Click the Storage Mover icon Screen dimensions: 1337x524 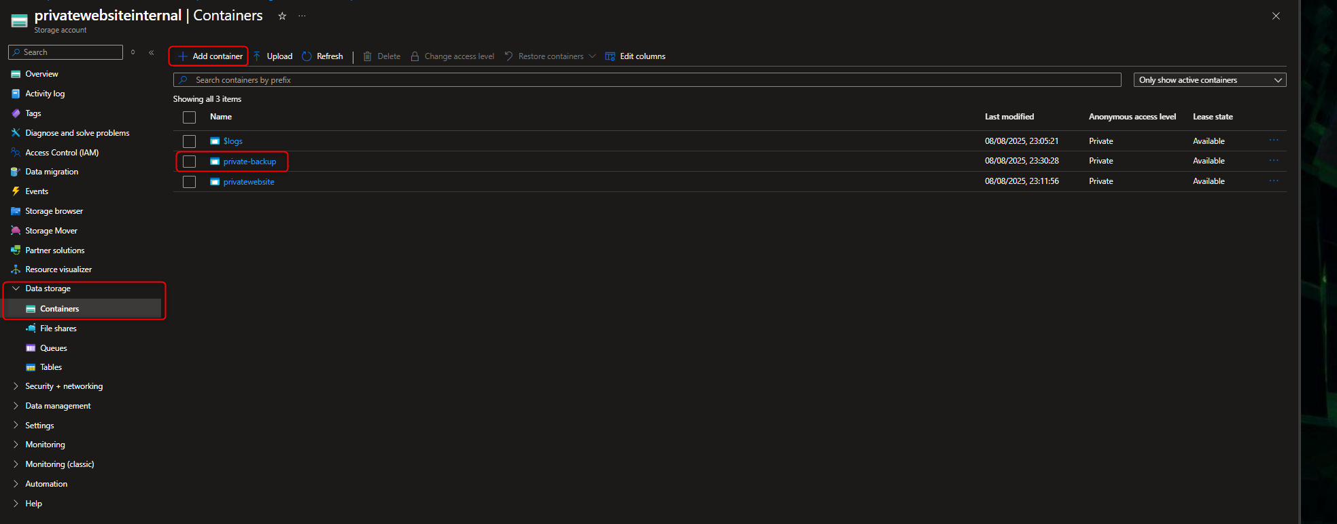[x=16, y=231]
